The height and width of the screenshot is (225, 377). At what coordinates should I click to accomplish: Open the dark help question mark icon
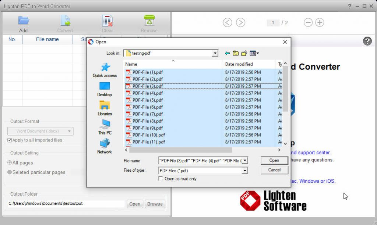click(x=367, y=41)
